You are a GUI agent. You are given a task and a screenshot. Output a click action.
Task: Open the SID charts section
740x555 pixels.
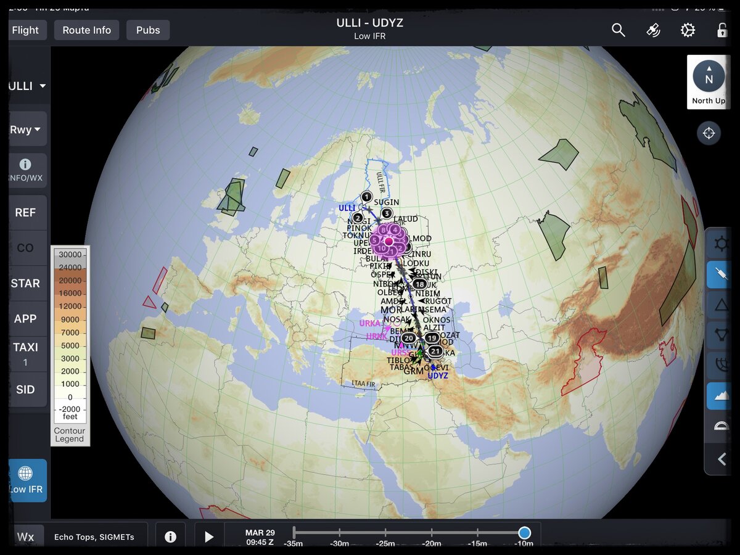click(x=25, y=390)
